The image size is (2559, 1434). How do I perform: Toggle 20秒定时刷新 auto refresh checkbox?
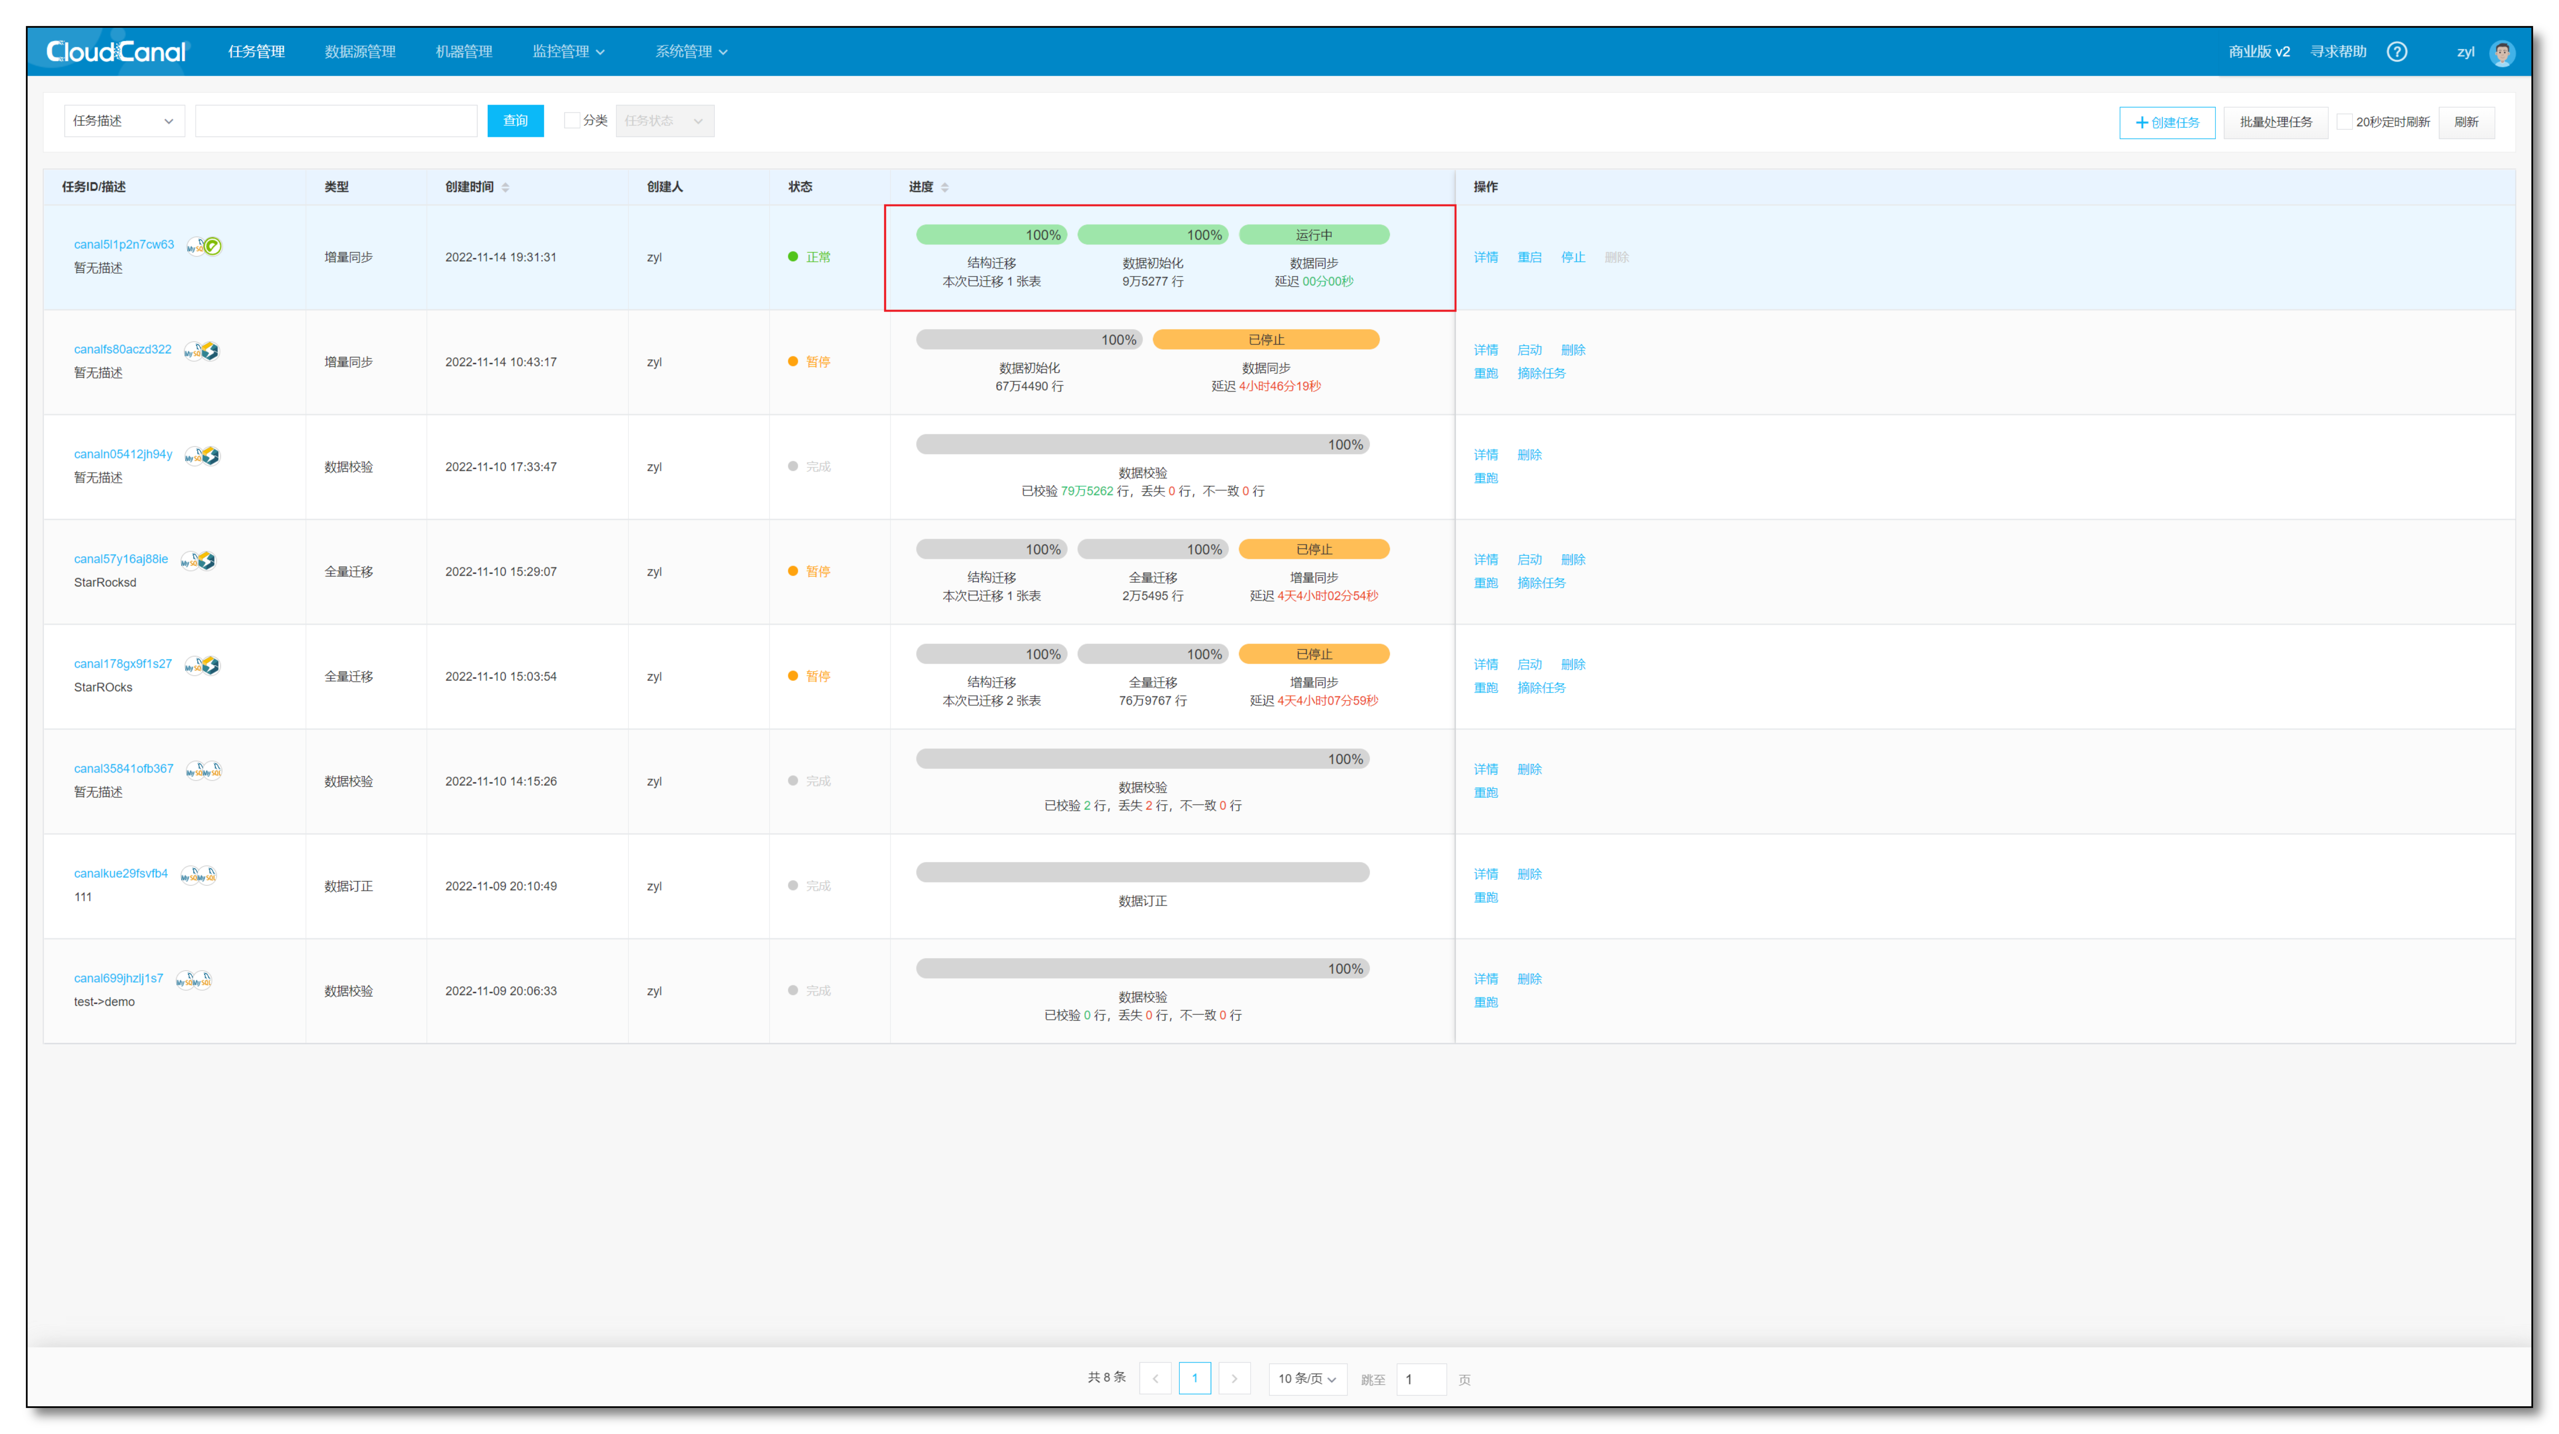coord(2344,121)
